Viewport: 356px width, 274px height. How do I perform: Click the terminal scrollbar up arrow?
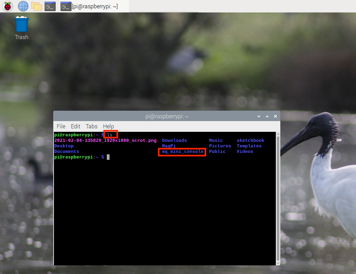(x=278, y=134)
